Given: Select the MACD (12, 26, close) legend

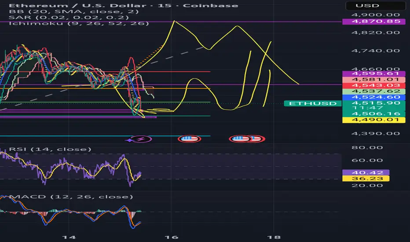Looking at the screenshot, I should [71, 197].
